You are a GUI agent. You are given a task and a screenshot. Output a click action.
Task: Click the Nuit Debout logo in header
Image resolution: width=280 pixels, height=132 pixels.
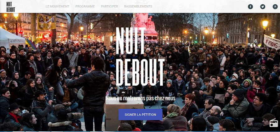coord(11,7)
